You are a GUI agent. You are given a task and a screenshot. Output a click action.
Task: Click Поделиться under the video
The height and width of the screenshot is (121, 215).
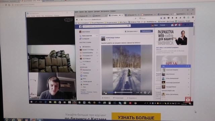pos(132,98)
